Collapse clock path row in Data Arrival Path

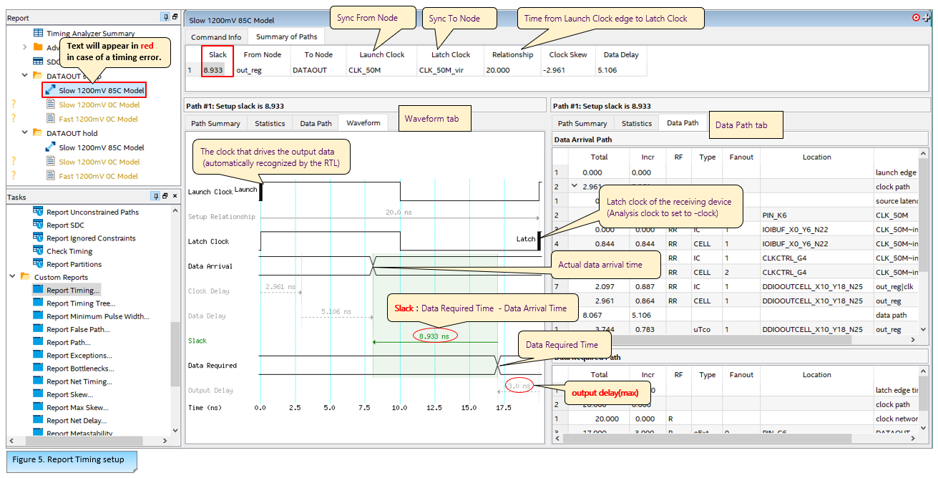[x=573, y=187]
